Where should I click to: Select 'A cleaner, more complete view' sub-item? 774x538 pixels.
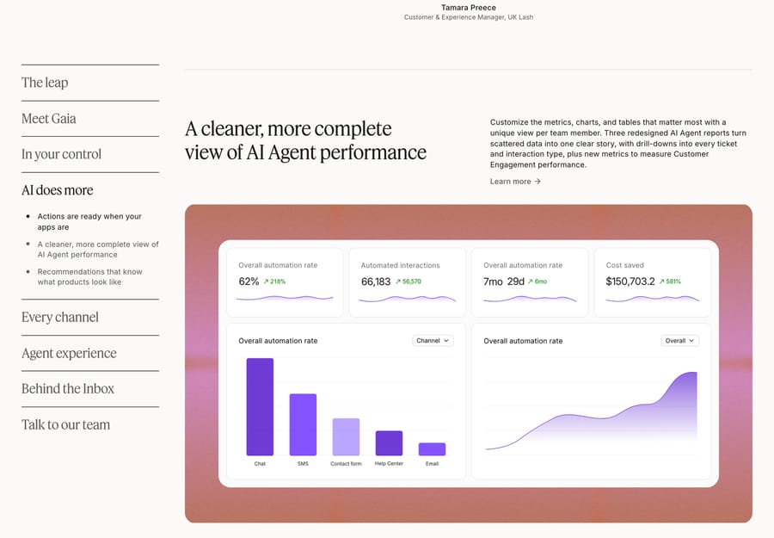pyautogui.click(x=98, y=250)
